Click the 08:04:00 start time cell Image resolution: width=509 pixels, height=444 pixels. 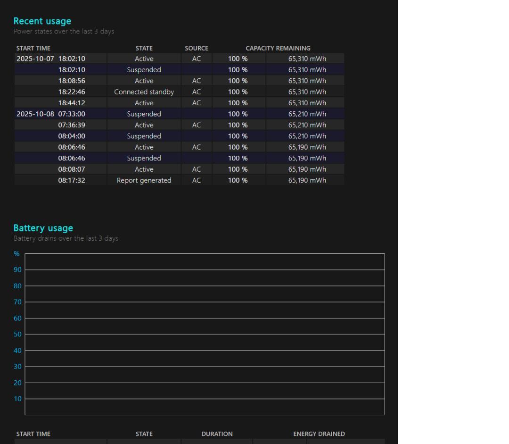click(x=72, y=136)
